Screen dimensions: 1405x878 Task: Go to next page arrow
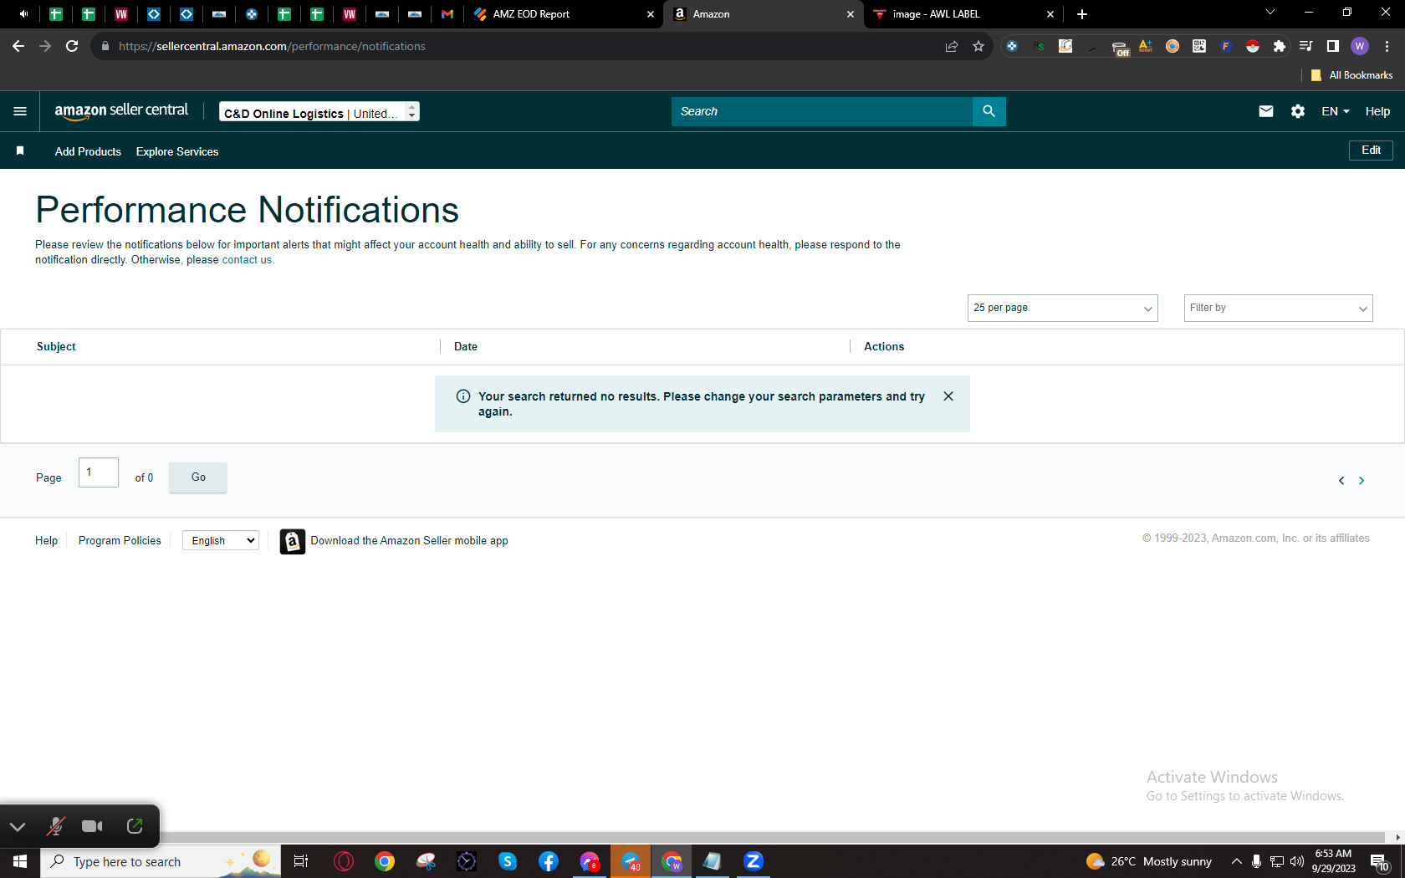pyautogui.click(x=1362, y=480)
